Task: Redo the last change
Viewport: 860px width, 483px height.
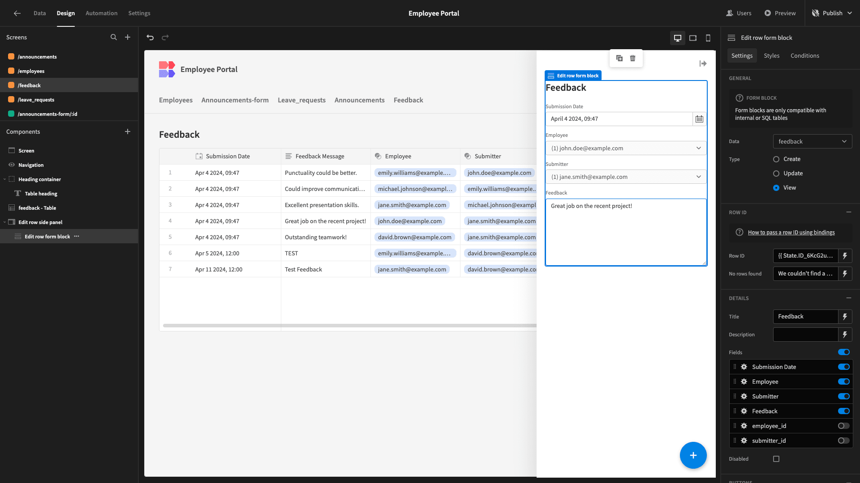Action: (x=165, y=38)
